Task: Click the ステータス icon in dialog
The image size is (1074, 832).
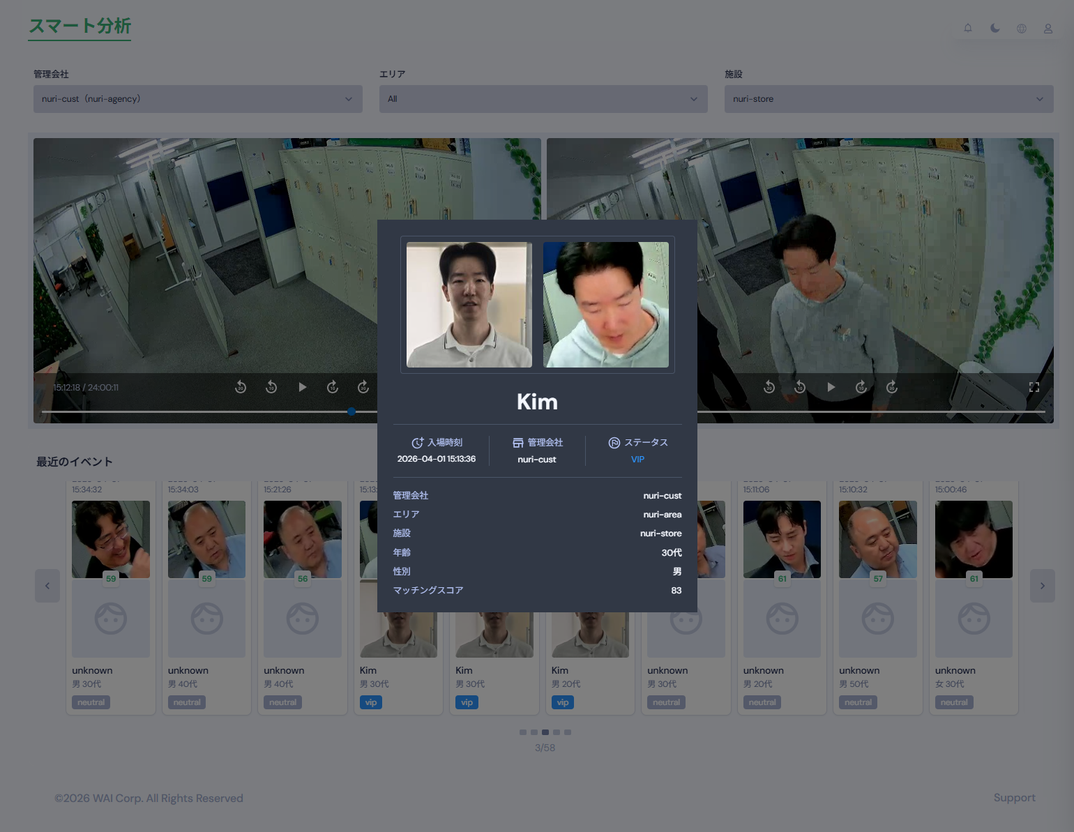Action: 614,443
